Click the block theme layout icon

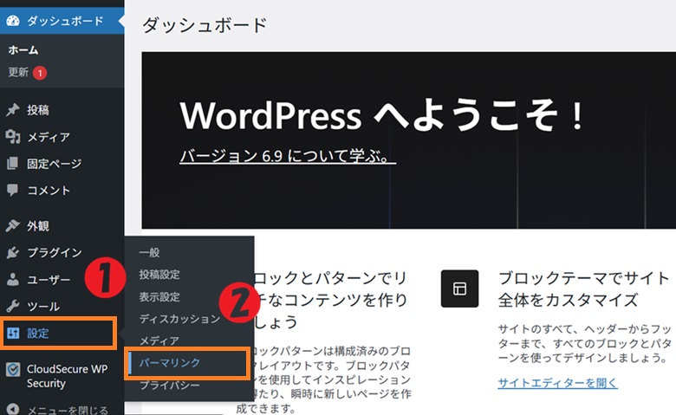point(459,289)
